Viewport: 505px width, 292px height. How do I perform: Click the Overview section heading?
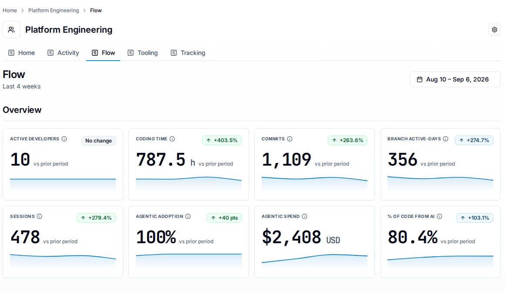[x=22, y=110]
